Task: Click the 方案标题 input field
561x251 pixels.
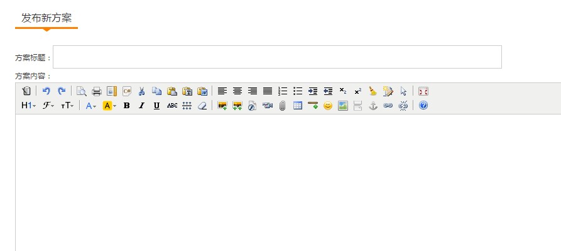Action: click(x=277, y=57)
